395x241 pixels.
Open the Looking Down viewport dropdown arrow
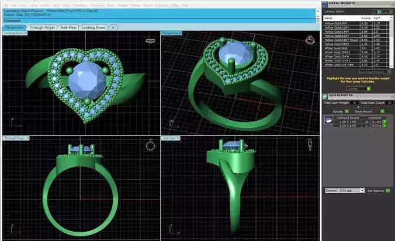click(26, 33)
